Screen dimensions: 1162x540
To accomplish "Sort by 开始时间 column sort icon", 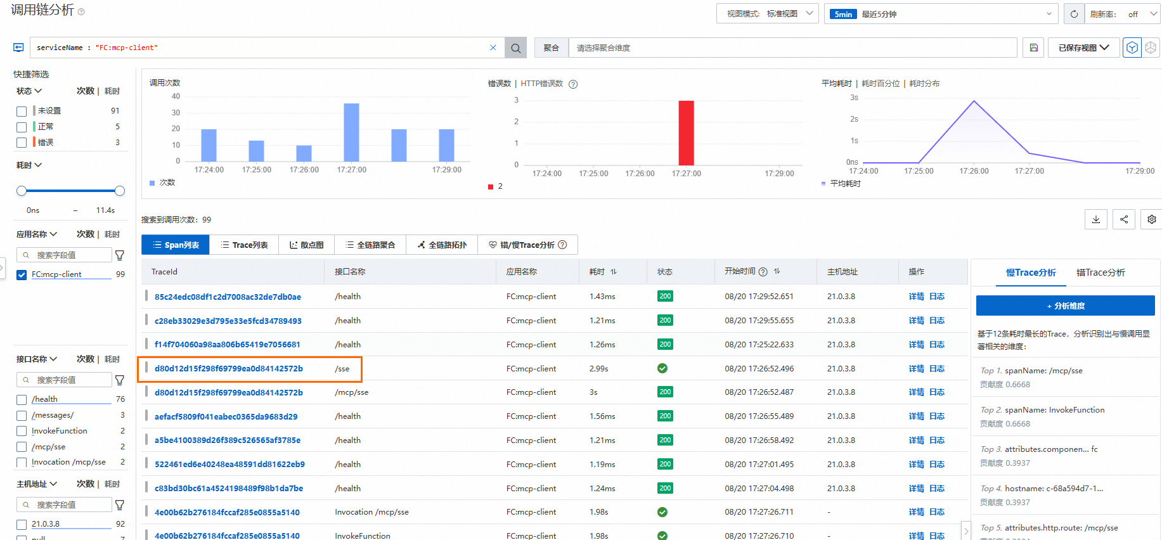I will point(777,271).
